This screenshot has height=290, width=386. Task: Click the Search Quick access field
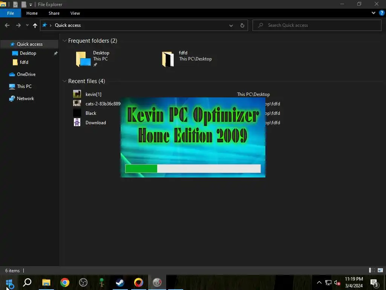(x=317, y=25)
